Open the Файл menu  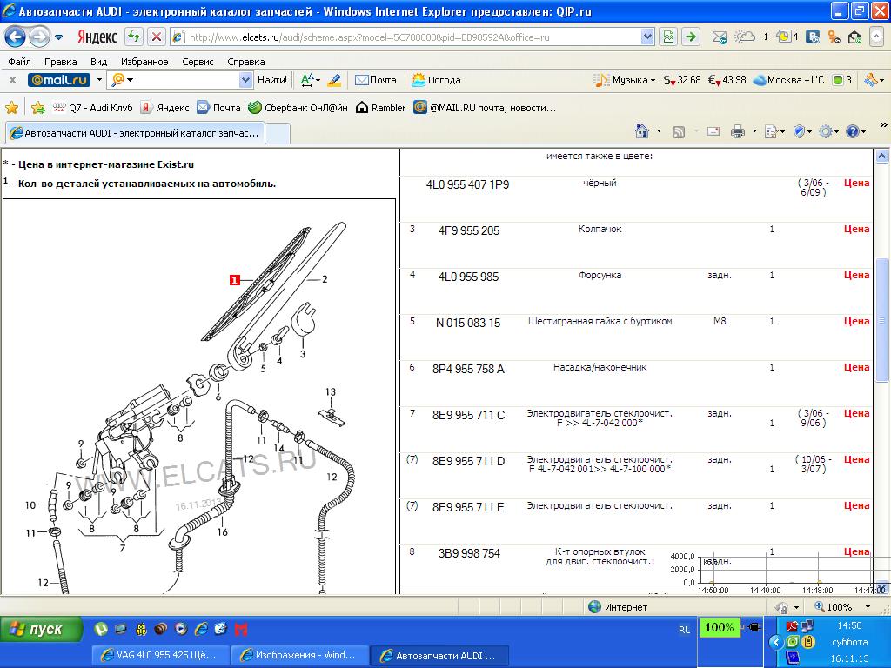19,62
